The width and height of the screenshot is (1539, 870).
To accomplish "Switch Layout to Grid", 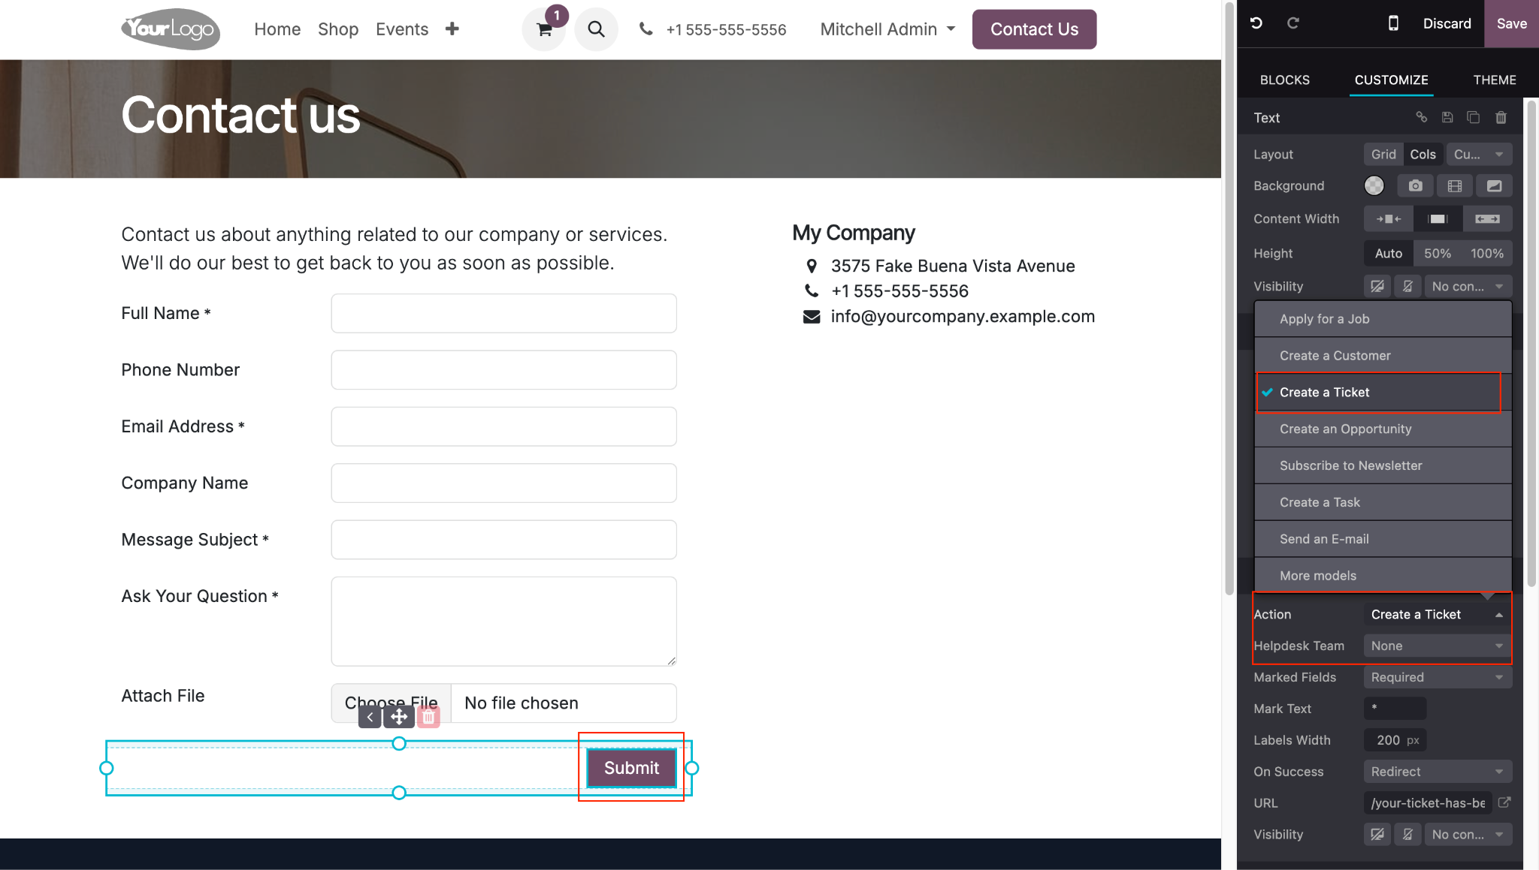I will tap(1383, 155).
